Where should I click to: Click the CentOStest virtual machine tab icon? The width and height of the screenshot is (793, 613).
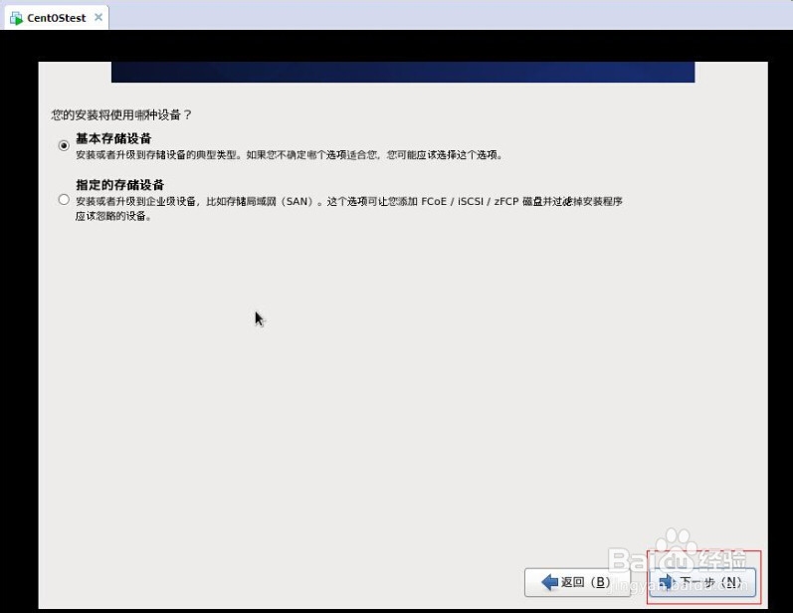pyautogui.click(x=16, y=18)
